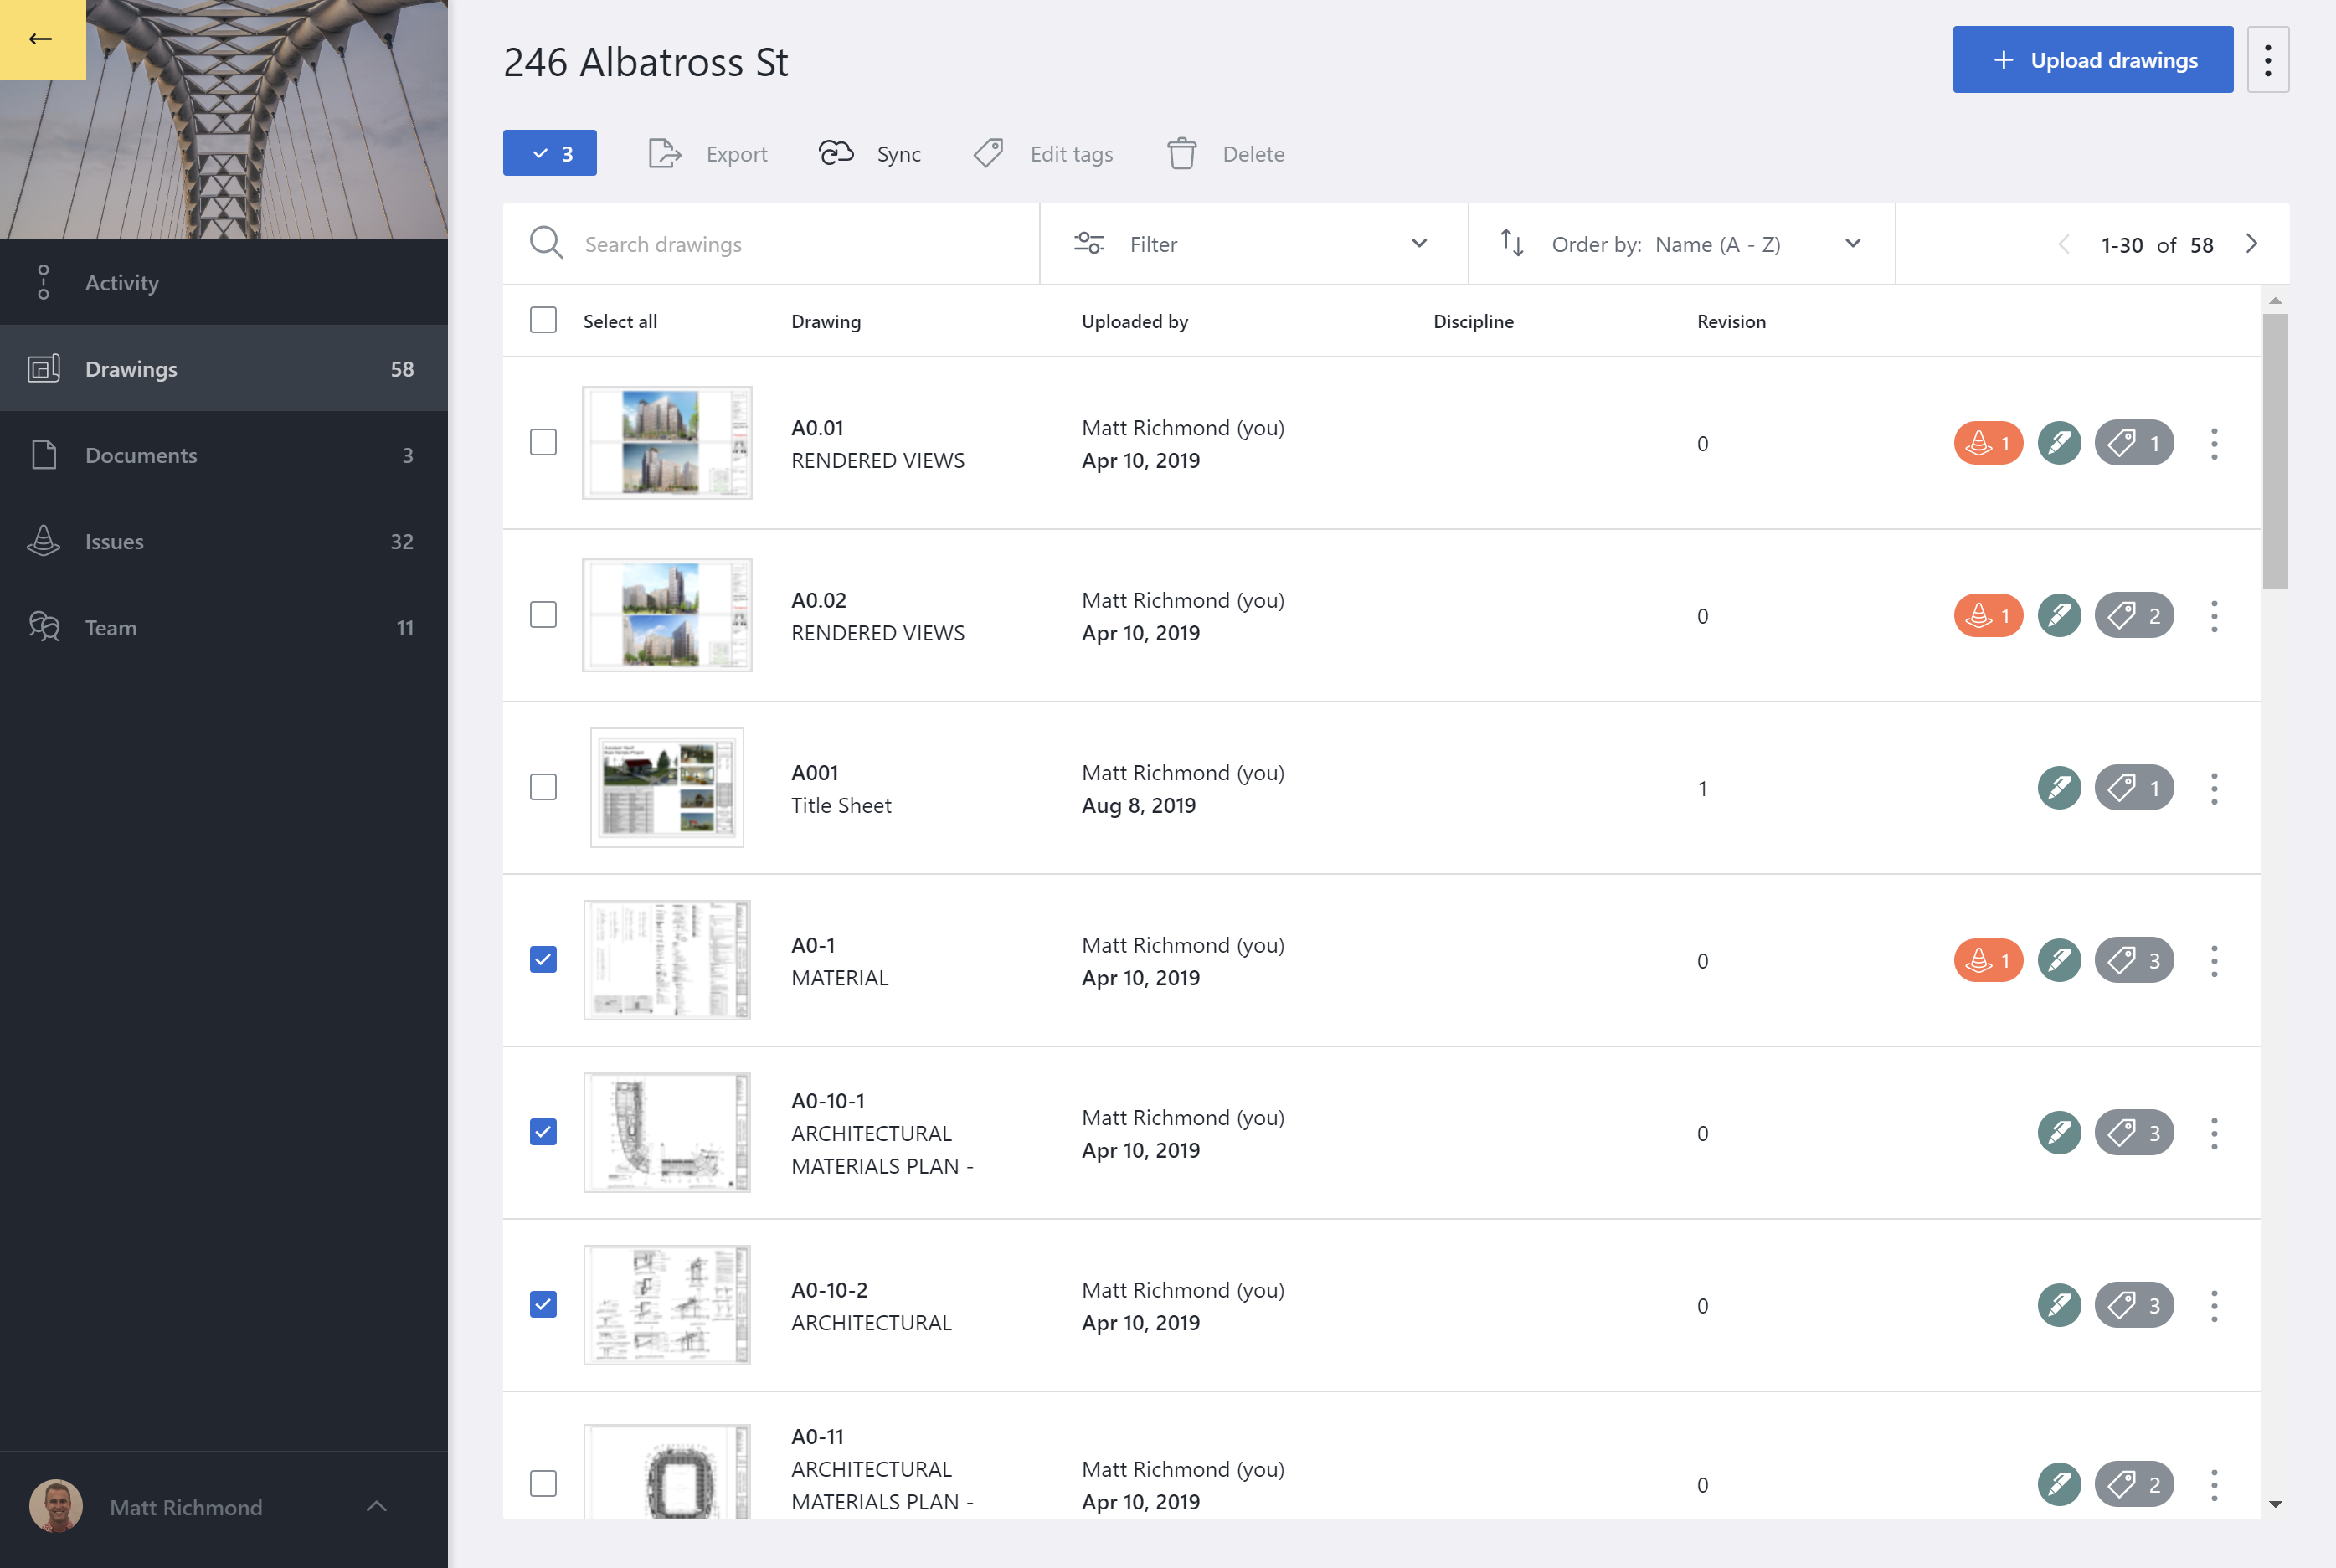Open markup pen icon for A0.01
Screen dimensions: 2336x1568
(2059, 443)
